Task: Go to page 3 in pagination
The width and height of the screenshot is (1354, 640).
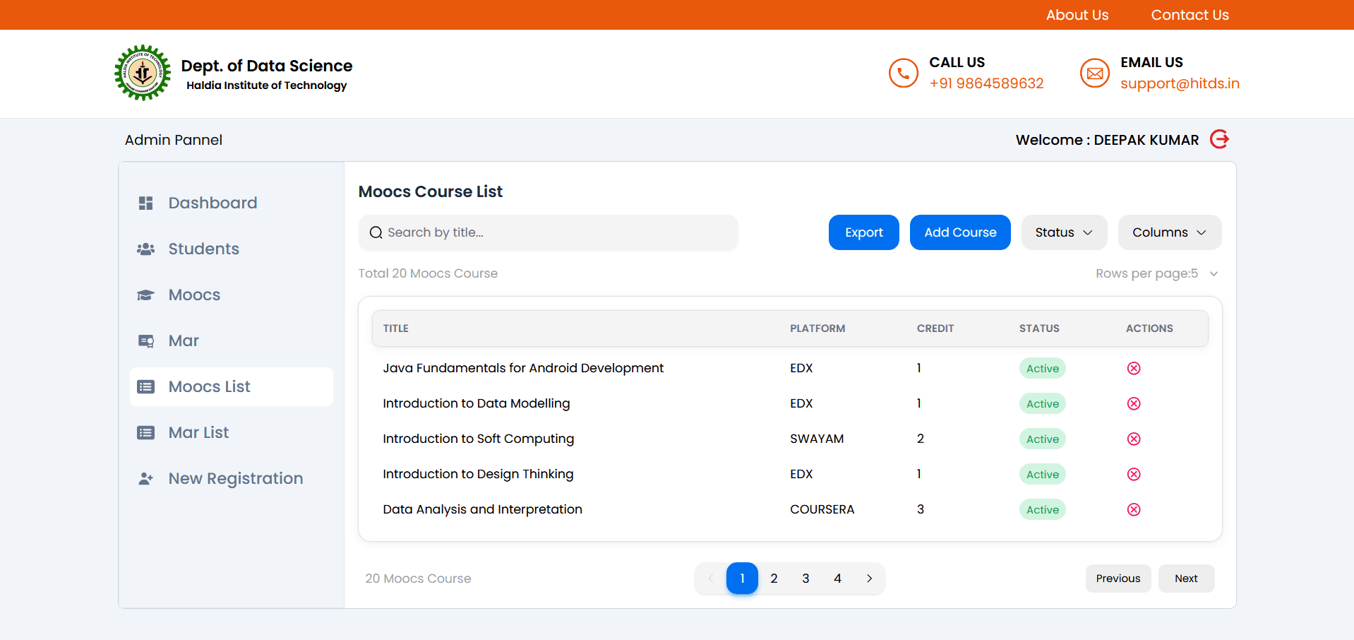Action: [805, 579]
